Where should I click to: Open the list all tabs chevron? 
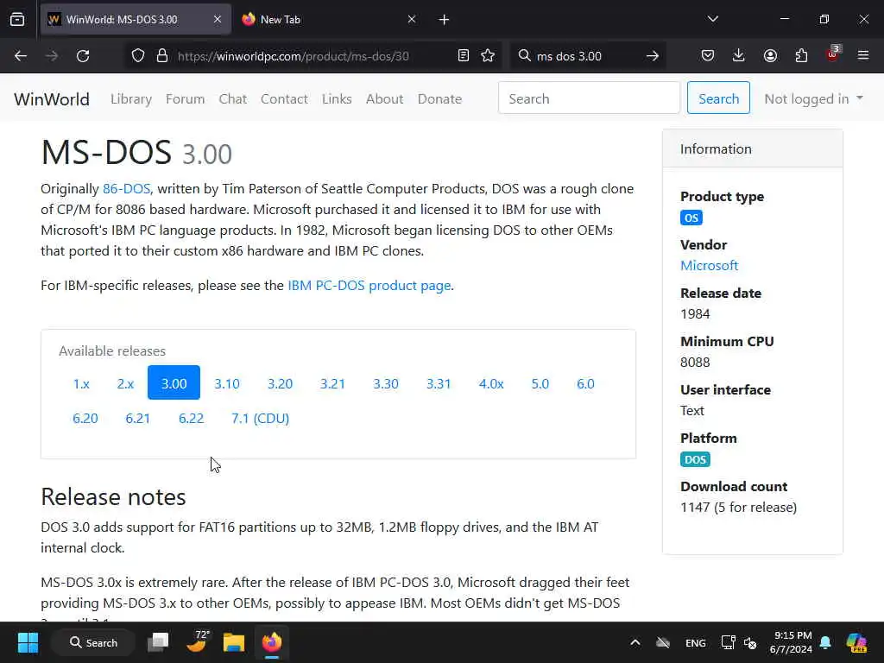pos(713,20)
